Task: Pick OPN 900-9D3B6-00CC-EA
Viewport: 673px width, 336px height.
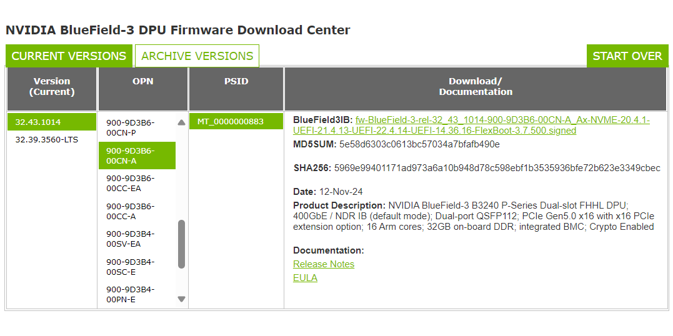Action: pos(137,183)
